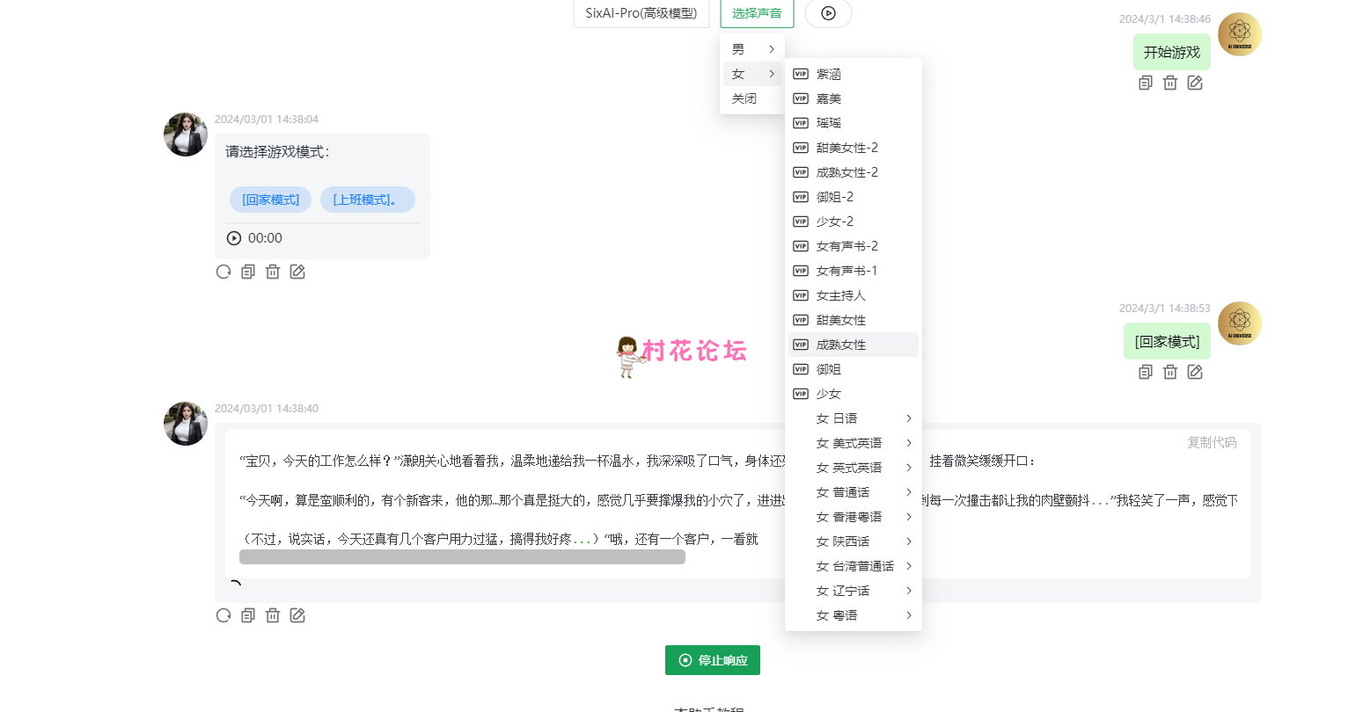Image resolution: width=1363 pixels, height=712 pixels.
Task: Expand the 女 辽宁话 submenu
Action: [x=854, y=591]
